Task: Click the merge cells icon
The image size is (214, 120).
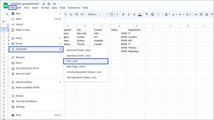Action: point(158,14)
